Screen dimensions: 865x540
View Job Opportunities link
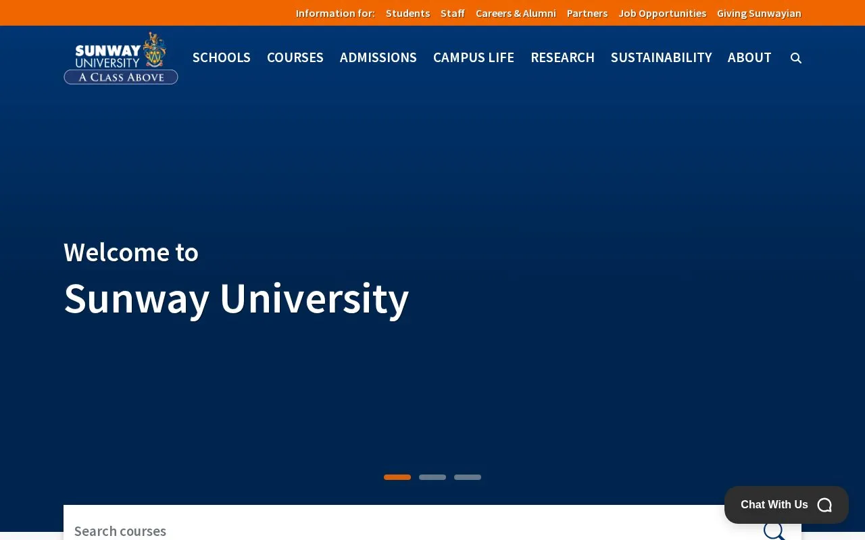click(662, 13)
